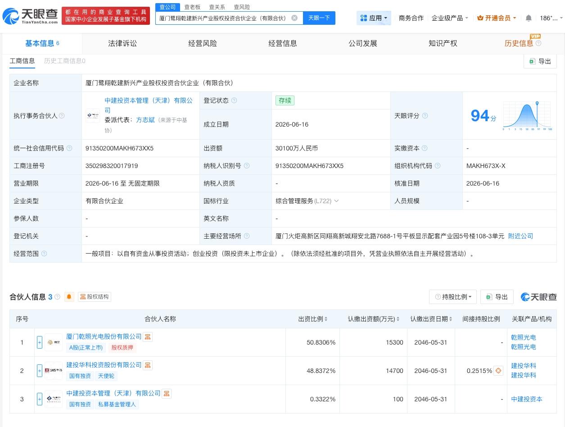The width and height of the screenshot is (565, 427).
Task: Click the 私募基金管理人 tag
Action: click(117, 404)
